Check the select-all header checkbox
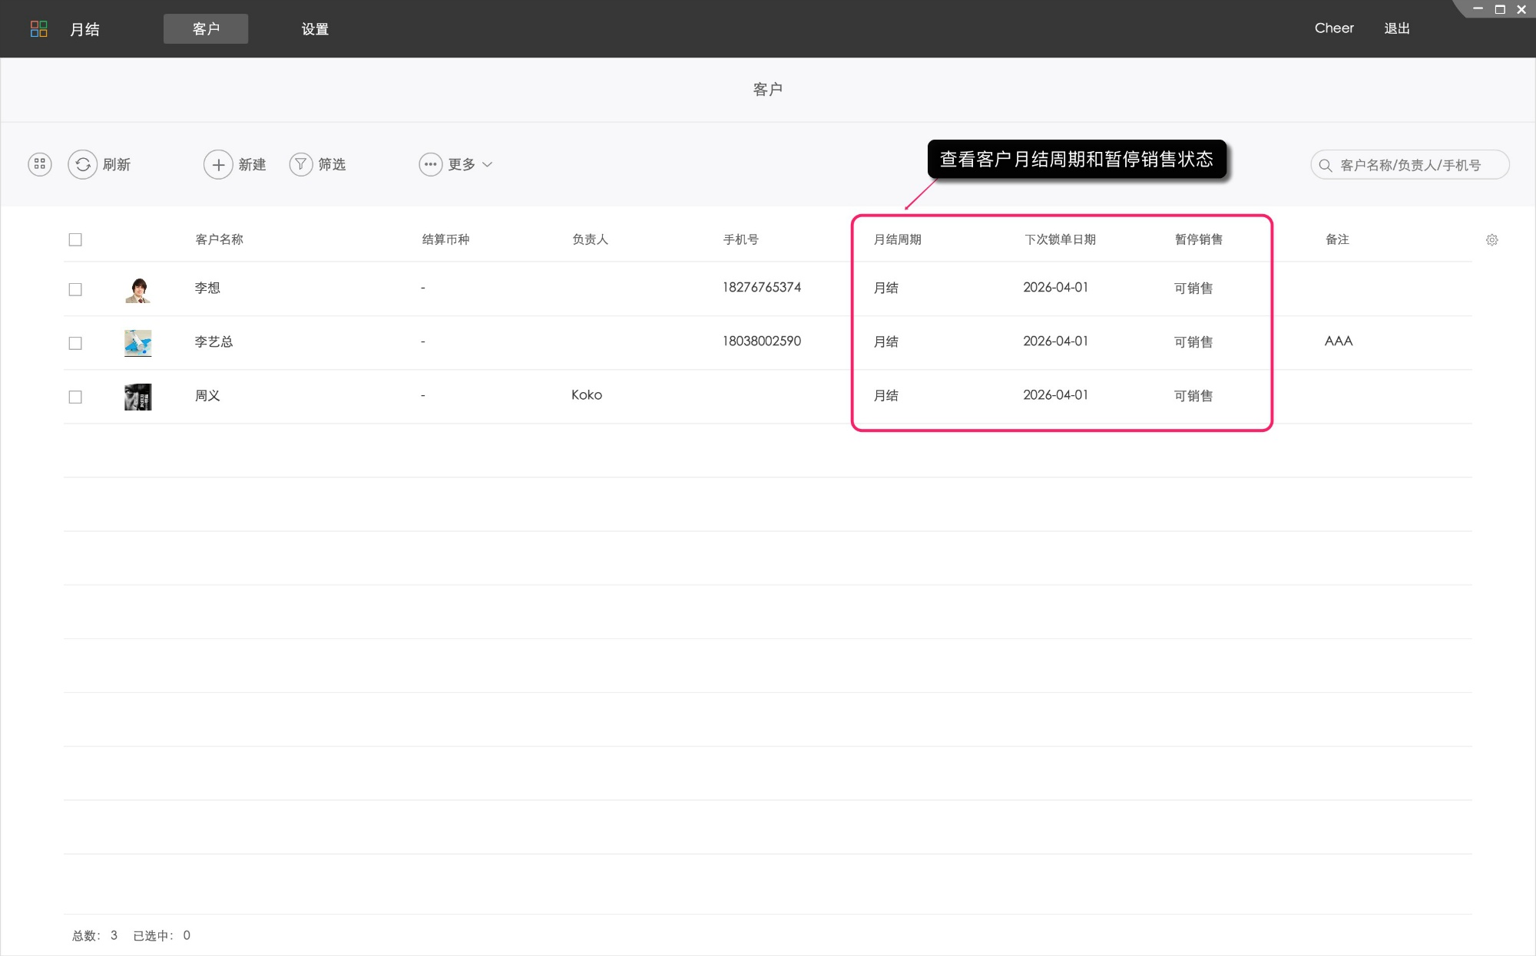 tap(75, 239)
